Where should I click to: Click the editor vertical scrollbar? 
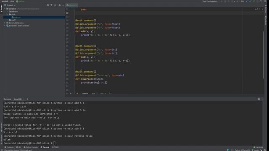(x=263, y=55)
